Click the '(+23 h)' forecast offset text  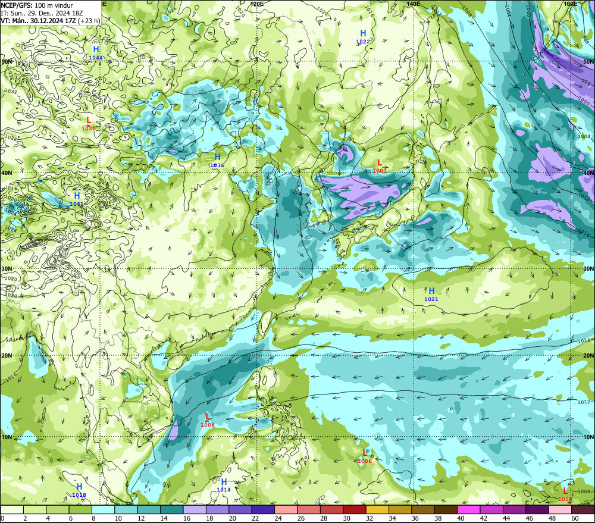(x=89, y=21)
